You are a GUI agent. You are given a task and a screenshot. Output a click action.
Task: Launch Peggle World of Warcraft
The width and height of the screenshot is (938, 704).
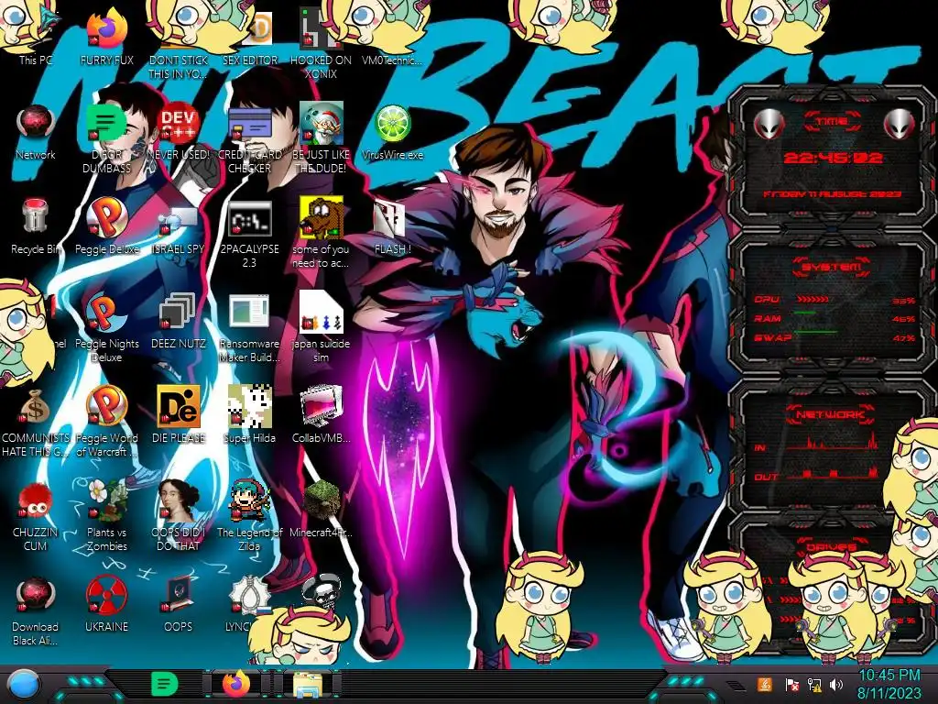[107, 422]
